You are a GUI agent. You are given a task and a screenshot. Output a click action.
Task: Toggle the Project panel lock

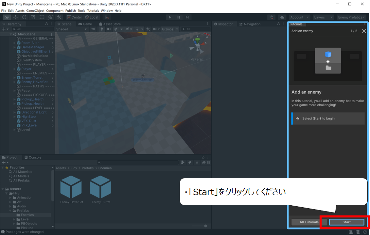[x=203, y=157]
